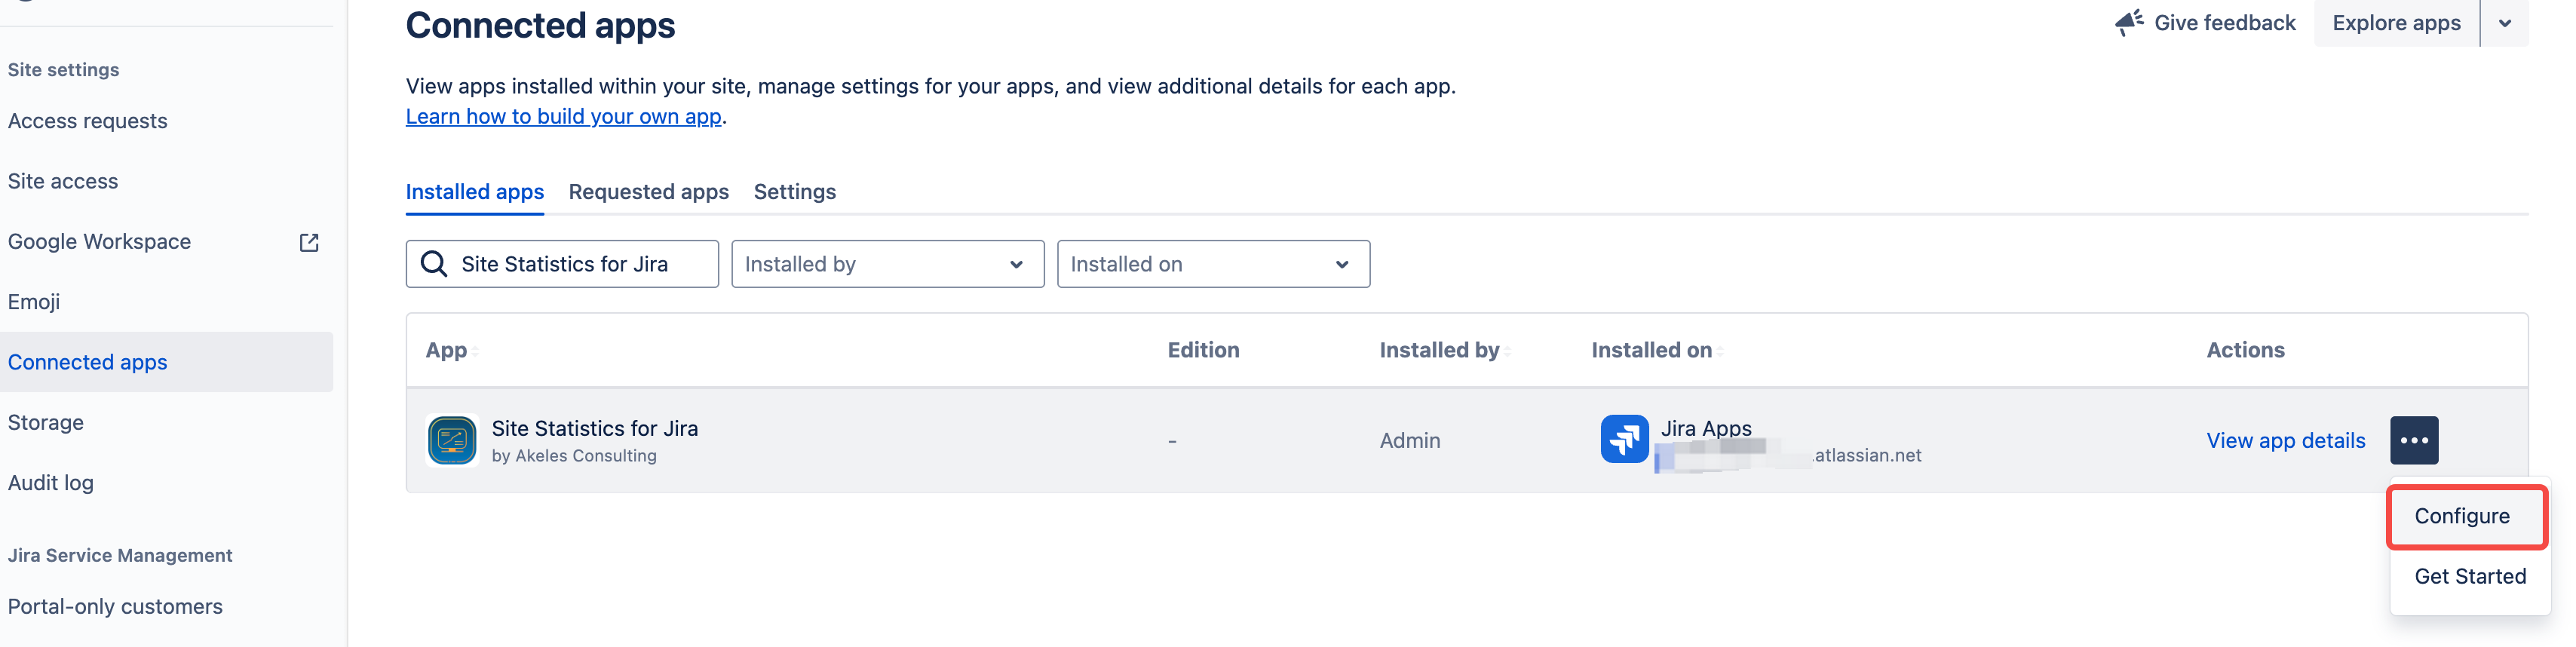Click the View app details link

pyautogui.click(x=2285, y=440)
